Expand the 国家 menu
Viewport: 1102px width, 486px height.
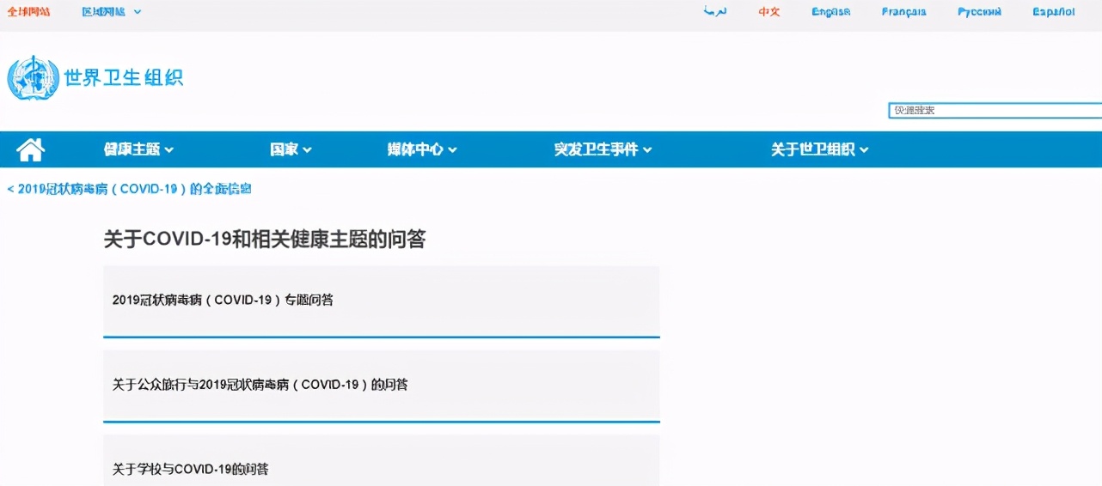pos(291,149)
